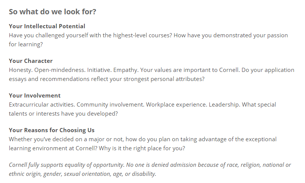This screenshot has height=183, width=305.
Task: Click italic 'Cornell fully supports equality of opportunity'
Action: (67, 165)
